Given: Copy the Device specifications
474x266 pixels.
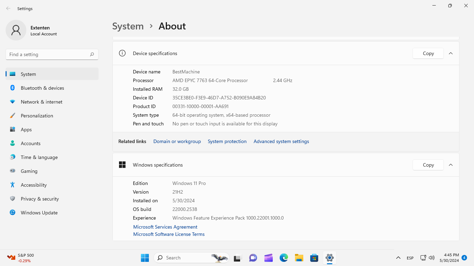Looking at the screenshot, I should pyautogui.click(x=428, y=53).
